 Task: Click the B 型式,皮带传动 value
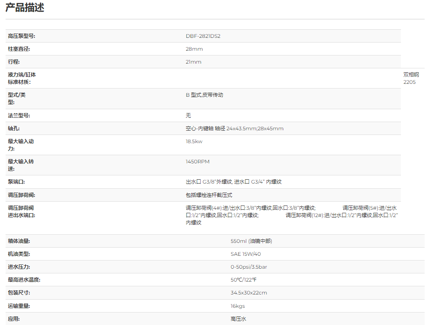coord(205,95)
